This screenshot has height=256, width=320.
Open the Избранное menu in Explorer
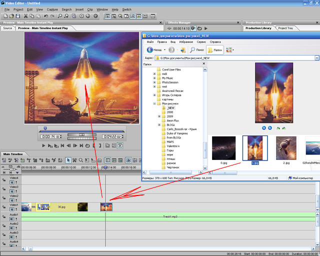[x=186, y=42]
